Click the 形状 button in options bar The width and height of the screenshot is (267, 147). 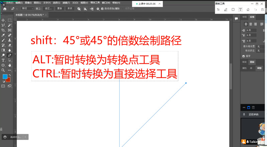pos(70,9)
